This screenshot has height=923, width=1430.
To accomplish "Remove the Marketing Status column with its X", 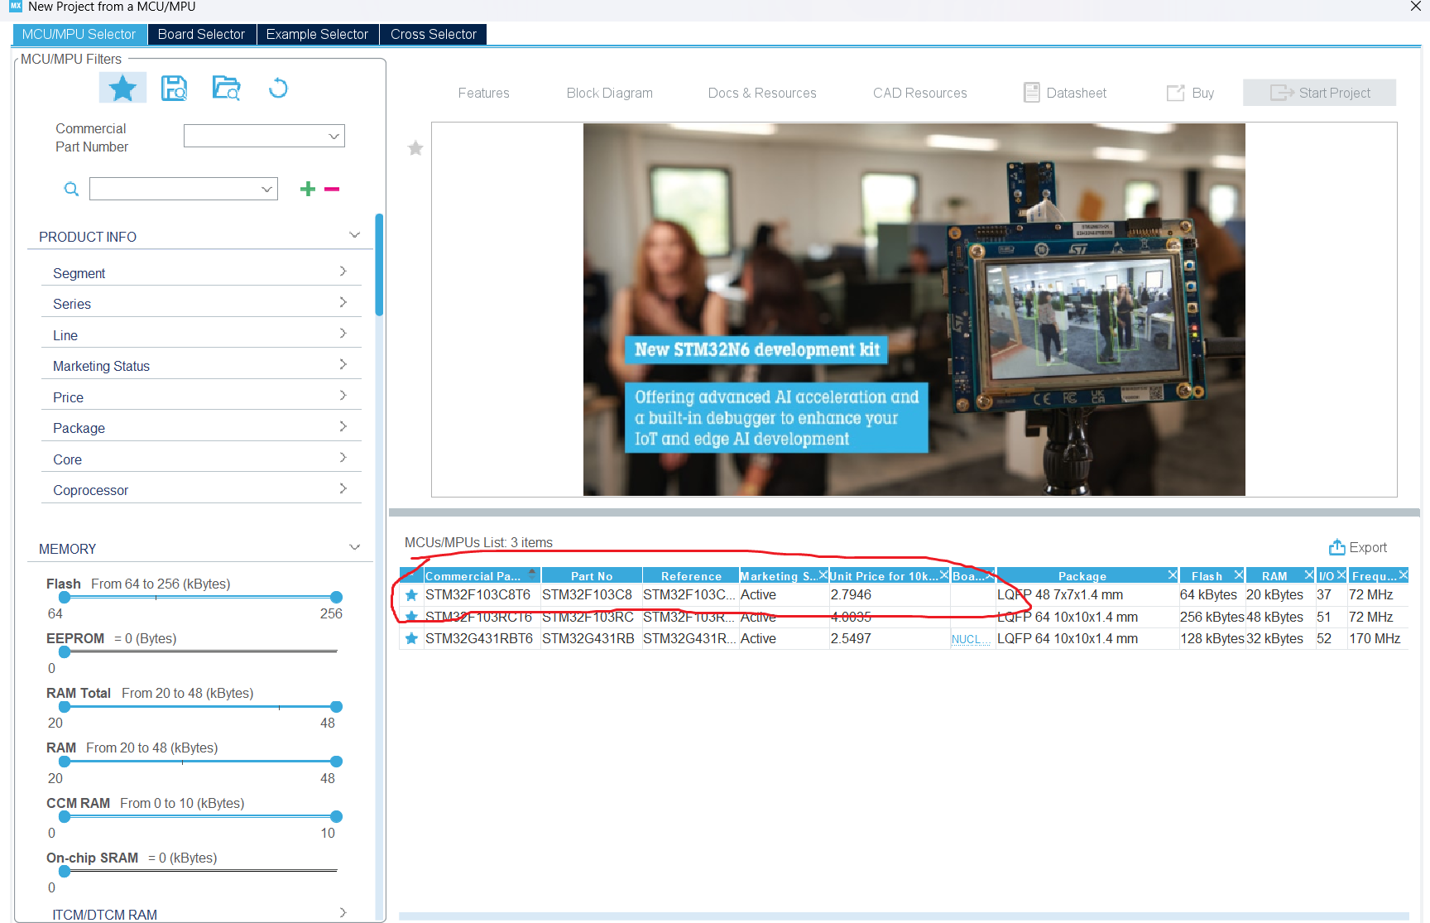I will coord(823,574).
